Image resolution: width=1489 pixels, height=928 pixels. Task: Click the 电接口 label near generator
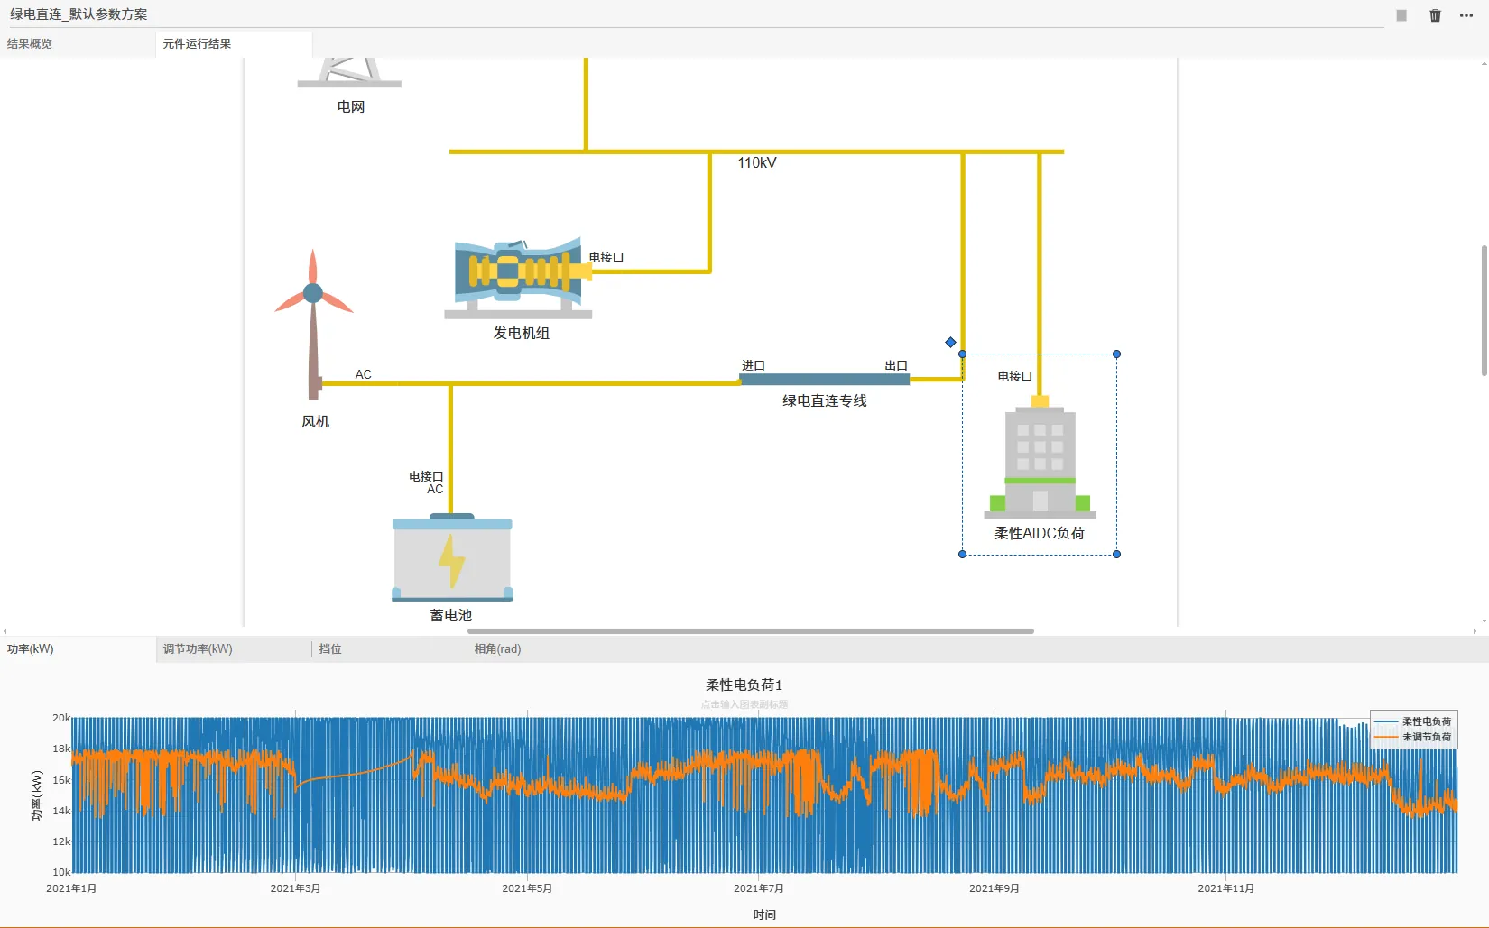(x=606, y=257)
